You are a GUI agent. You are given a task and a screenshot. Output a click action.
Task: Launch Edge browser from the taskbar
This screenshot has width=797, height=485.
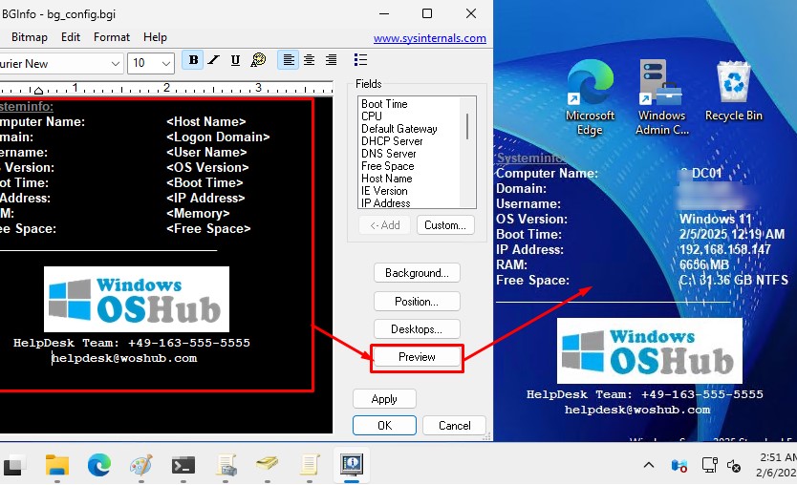99,465
